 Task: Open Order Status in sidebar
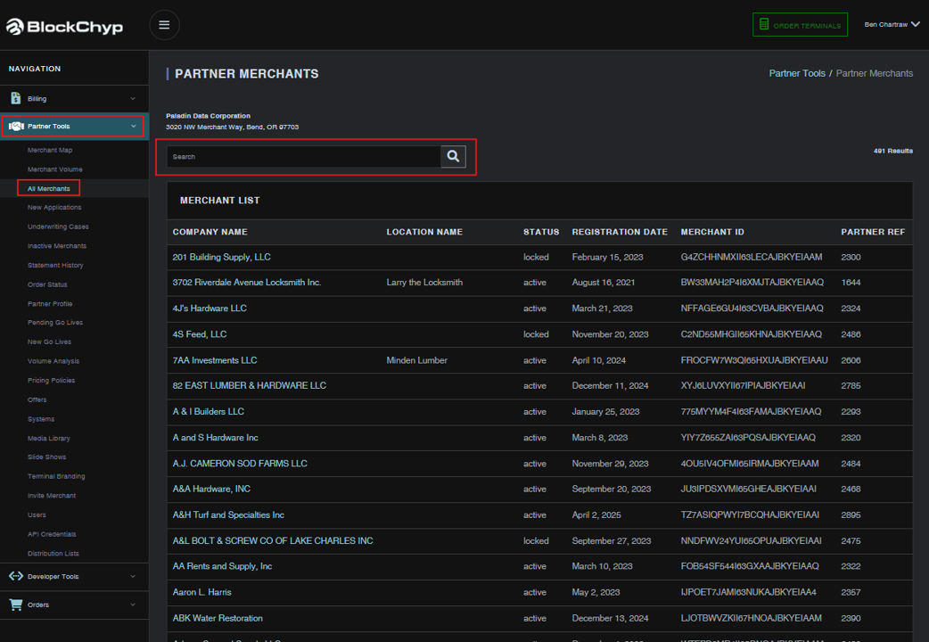(x=47, y=284)
